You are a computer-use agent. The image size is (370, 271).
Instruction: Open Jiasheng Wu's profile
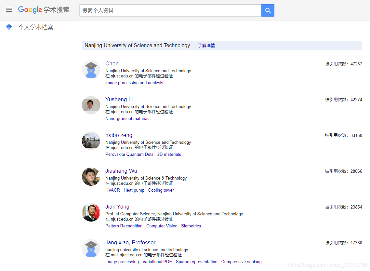[x=121, y=171]
